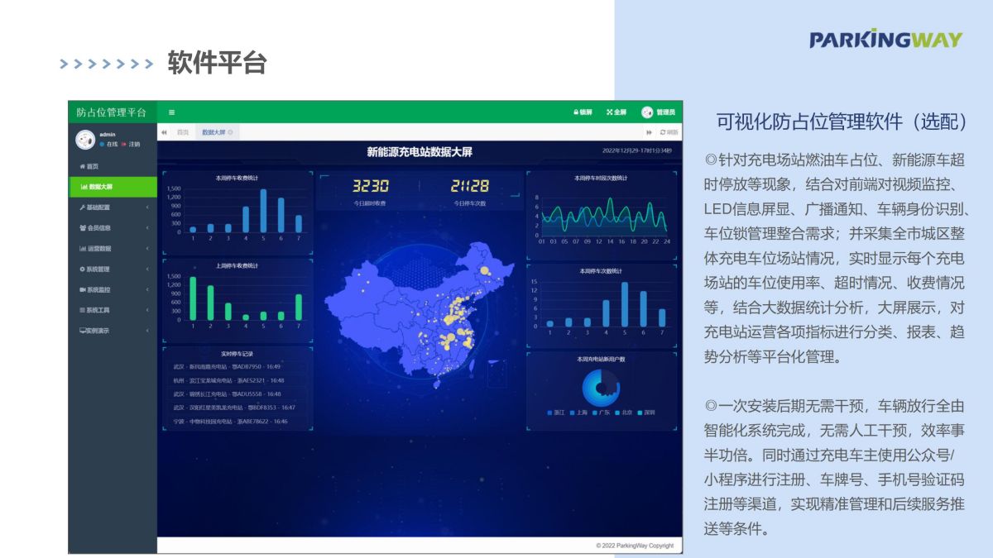Close the 数据大屏 tab with its x icon
The width and height of the screenshot is (993, 558).
pos(230,132)
